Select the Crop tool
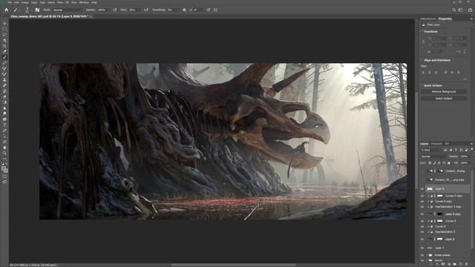 4,46
